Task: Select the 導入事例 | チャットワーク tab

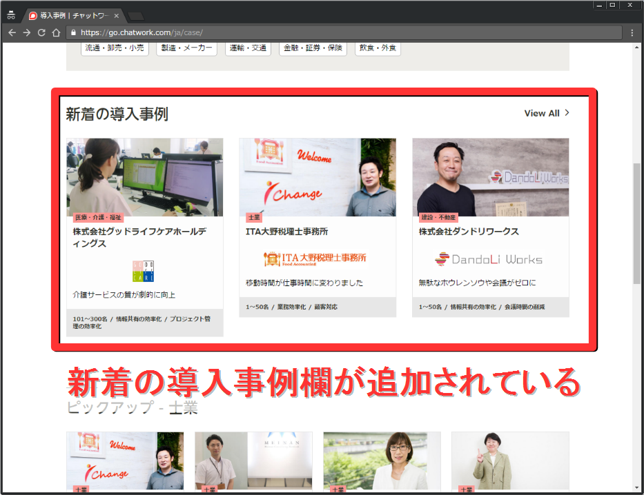Action: (73, 16)
